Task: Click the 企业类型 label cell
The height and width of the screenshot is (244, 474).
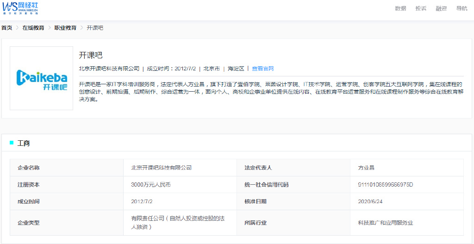Action: [67, 223]
